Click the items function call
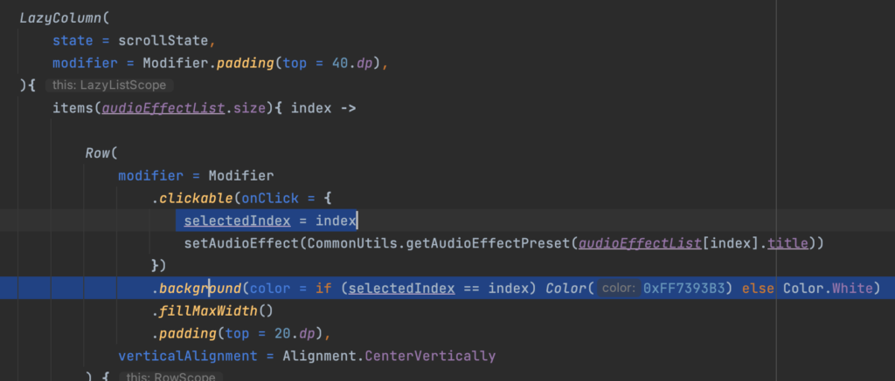The width and height of the screenshot is (895, 381). (73, 108)
